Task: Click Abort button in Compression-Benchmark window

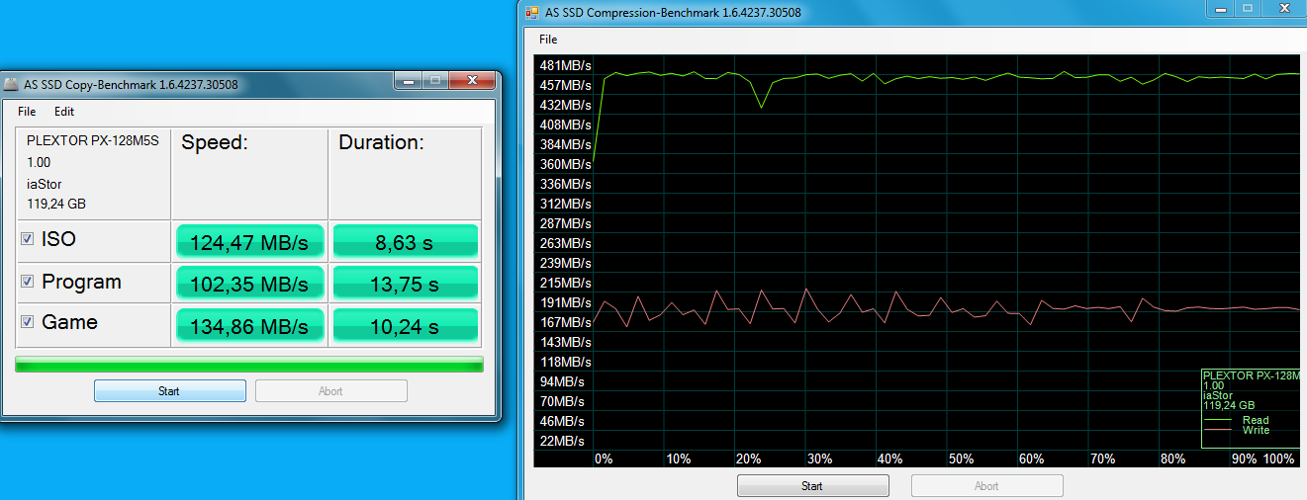Action: coord(986,486)
